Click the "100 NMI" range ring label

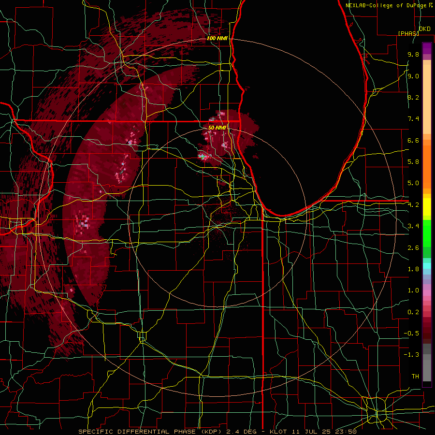217,38
